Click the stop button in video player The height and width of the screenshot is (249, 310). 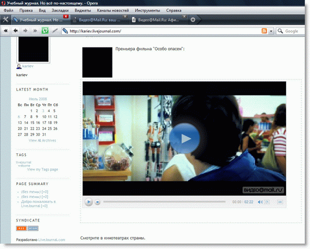(97, 202)
